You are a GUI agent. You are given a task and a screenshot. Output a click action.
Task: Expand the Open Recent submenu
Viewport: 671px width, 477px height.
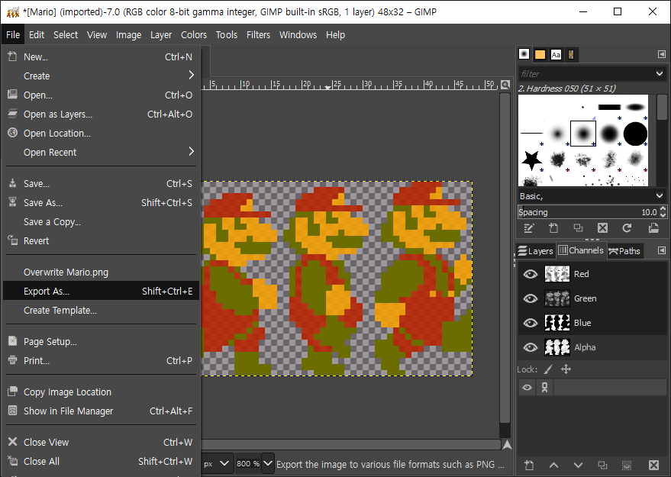click(x=192, y=151)
